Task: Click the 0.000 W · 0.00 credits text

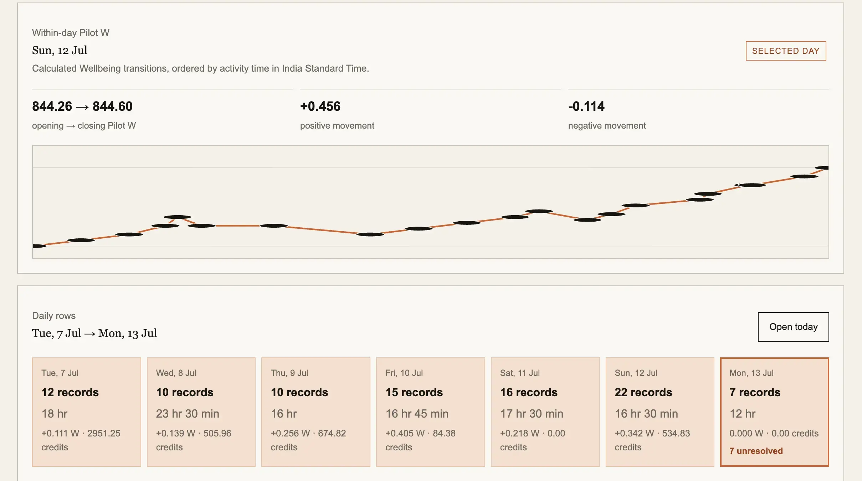Action: point(774,433)
